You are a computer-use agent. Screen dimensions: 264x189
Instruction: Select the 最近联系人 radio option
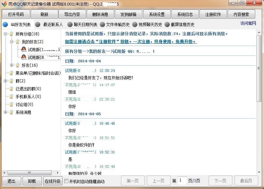tap(38, 24)
